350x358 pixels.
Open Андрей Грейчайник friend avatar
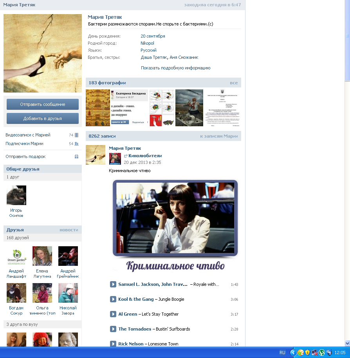pos(68,256)
